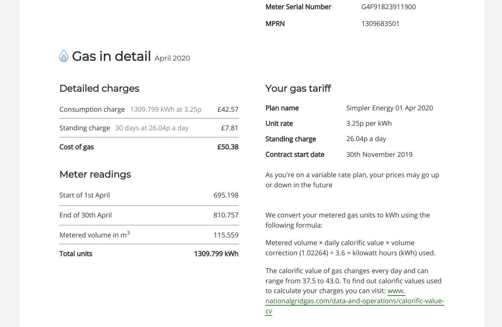502x327 pixels.
Task: Select the MPRN number 1309683501
Action: pyautogui.click(x=380, y=23)
